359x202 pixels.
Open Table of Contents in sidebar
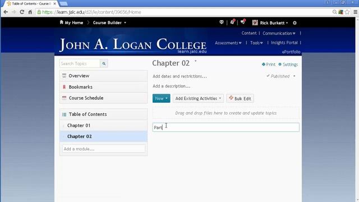(x=103, y=114)
